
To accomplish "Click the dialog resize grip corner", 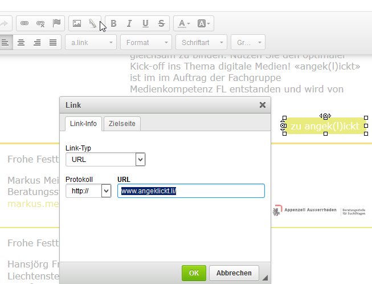I will point(265,277).
